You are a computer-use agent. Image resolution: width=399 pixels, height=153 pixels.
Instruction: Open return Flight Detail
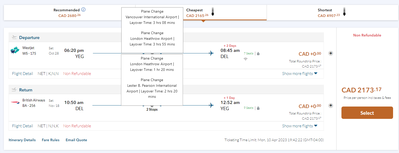(22, 126)
